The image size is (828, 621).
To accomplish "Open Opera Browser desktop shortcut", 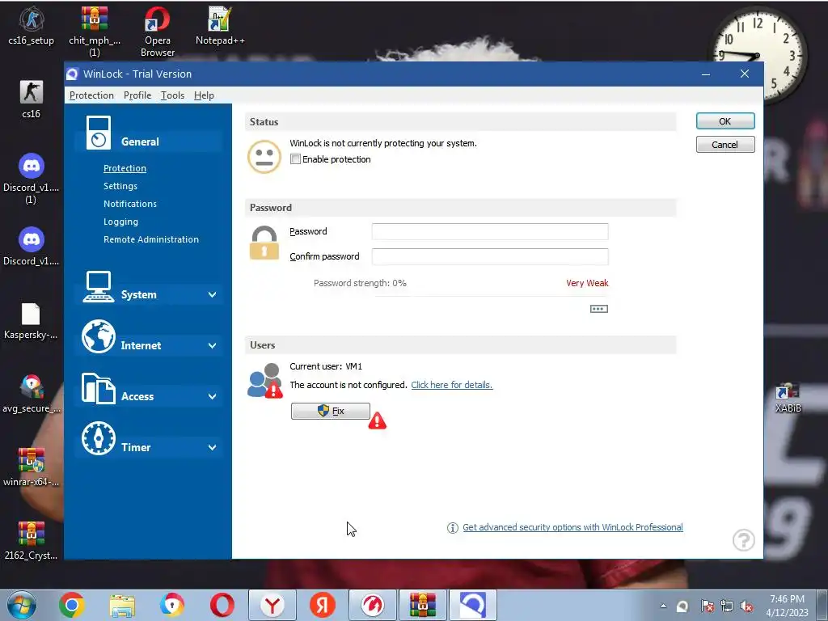I will tap(158, 32).
